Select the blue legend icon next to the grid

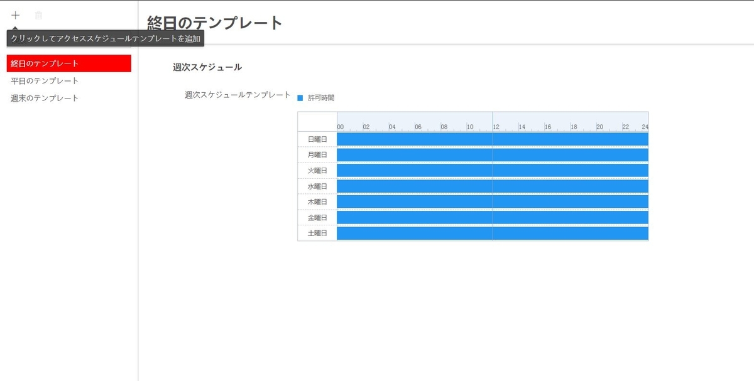(298, 97)
